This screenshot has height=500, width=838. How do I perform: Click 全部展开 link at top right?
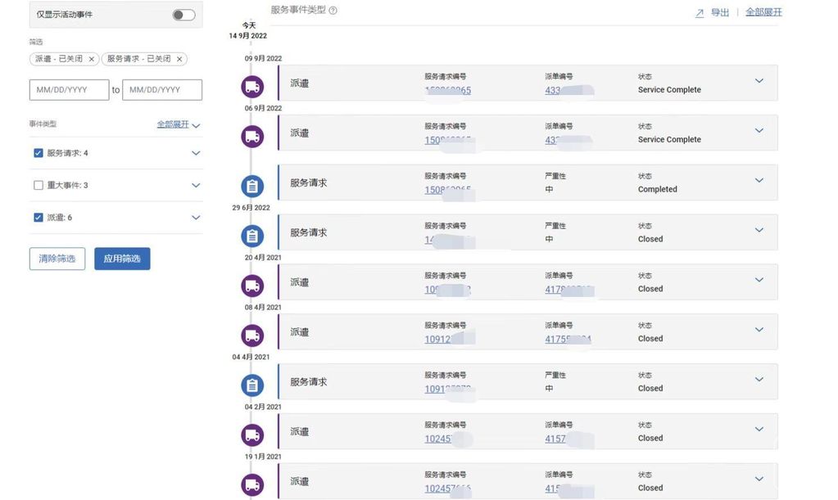pyautogui.click(x=763, y=12)
